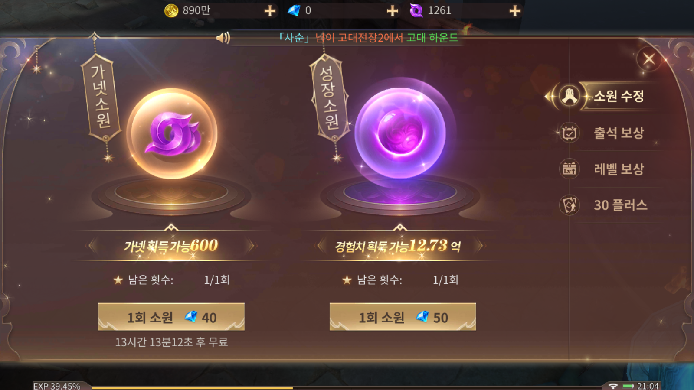694x390 pixels.
Task: Open level reward gift icon
Action: [x=569, y=169]
